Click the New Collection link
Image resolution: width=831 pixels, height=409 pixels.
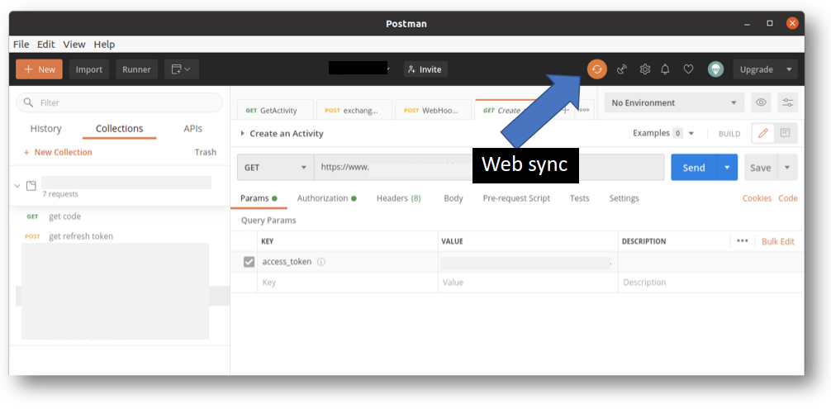[x=58, y=152]
